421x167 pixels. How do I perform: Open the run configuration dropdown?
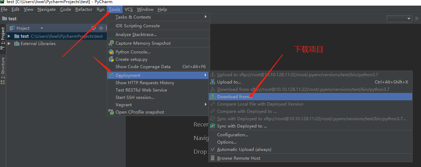click(x=399, y=19)
